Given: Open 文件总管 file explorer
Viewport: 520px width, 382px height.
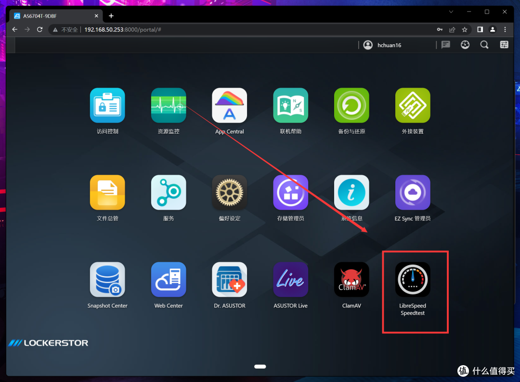Looking at the screenshot, I should pyautogui.click(x=107, y=192).
